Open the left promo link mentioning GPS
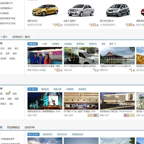The height and width of the screenshot is (144, 144). click(6, 3)
